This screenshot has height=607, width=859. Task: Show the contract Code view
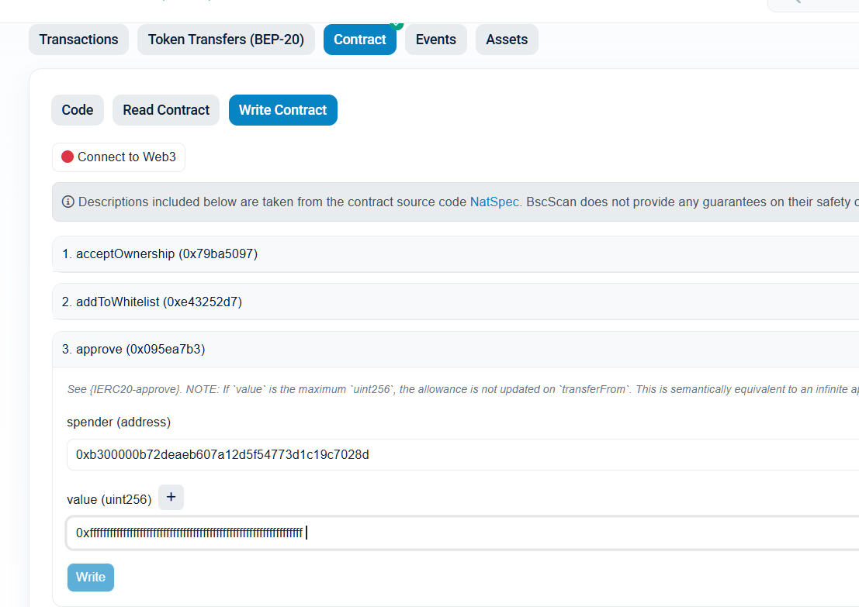coord(78,110)
